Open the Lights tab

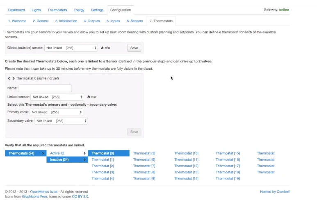pos(36,10)
